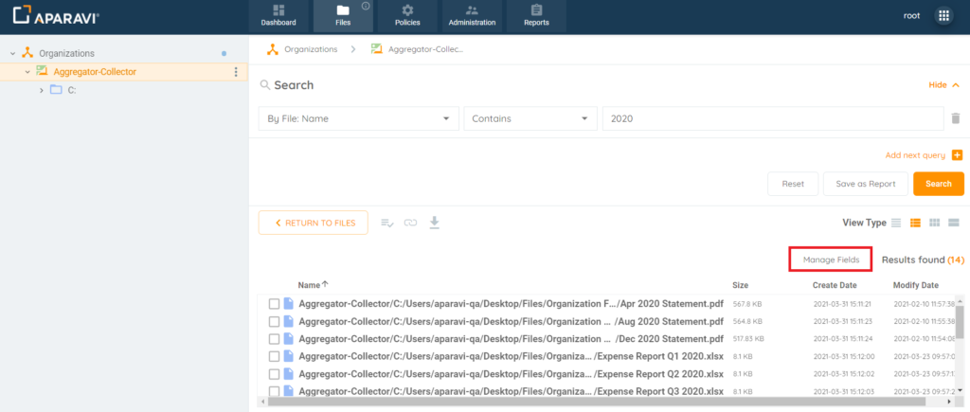Select the Dec 2020 Statement.pdf checkbox
The width and height of the screenshot is (970, 412).
coord(274,338)
